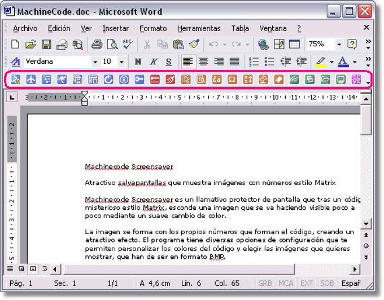Open Microsoft Word help question mark button
This screenshot has width=384, height=300.
coord(352,45)
